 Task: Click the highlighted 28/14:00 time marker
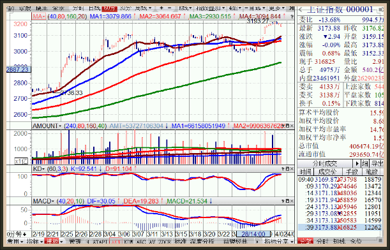click(253, 234)
